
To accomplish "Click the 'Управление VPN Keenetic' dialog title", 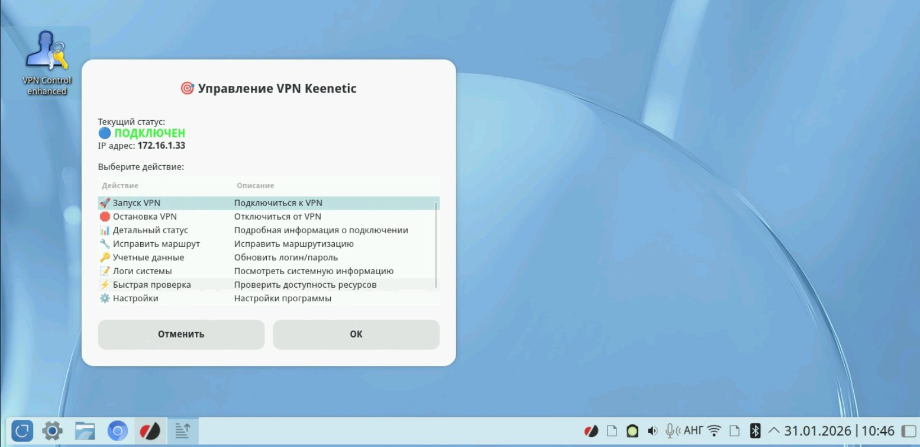I will click(277, 89).
